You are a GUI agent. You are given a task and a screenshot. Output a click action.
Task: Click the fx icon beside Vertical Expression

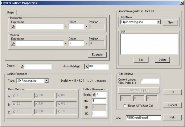point(13,43)
